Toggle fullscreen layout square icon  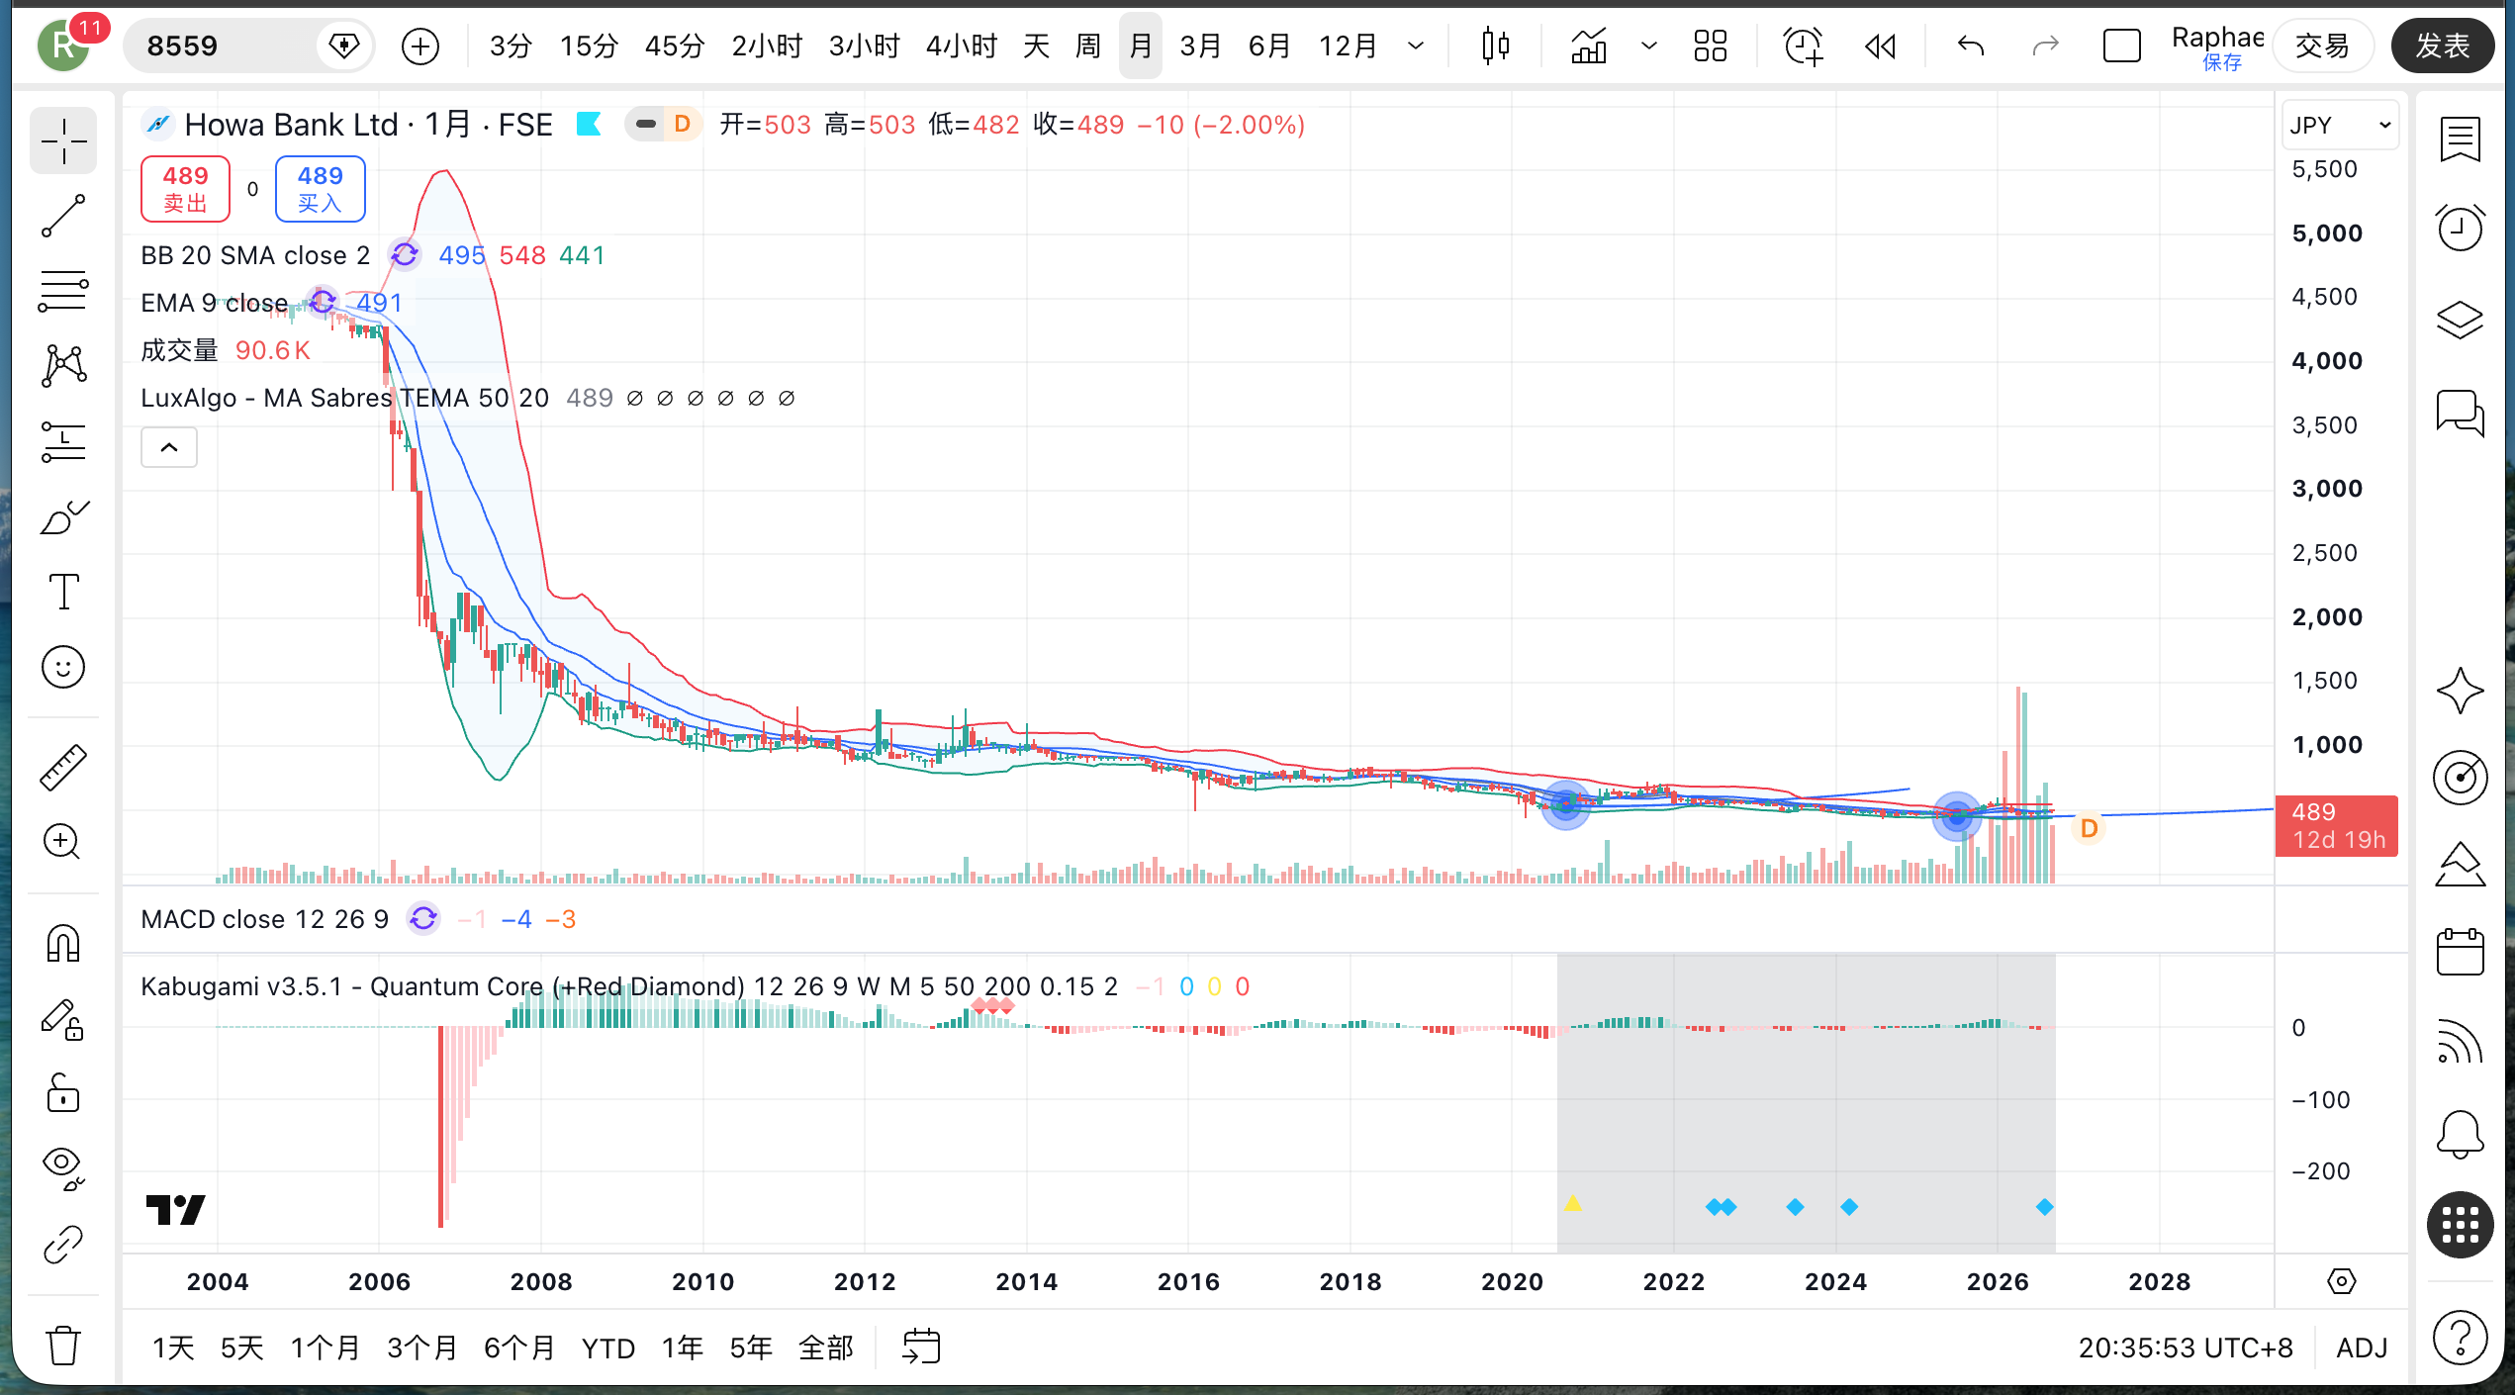pos(2121,46)
